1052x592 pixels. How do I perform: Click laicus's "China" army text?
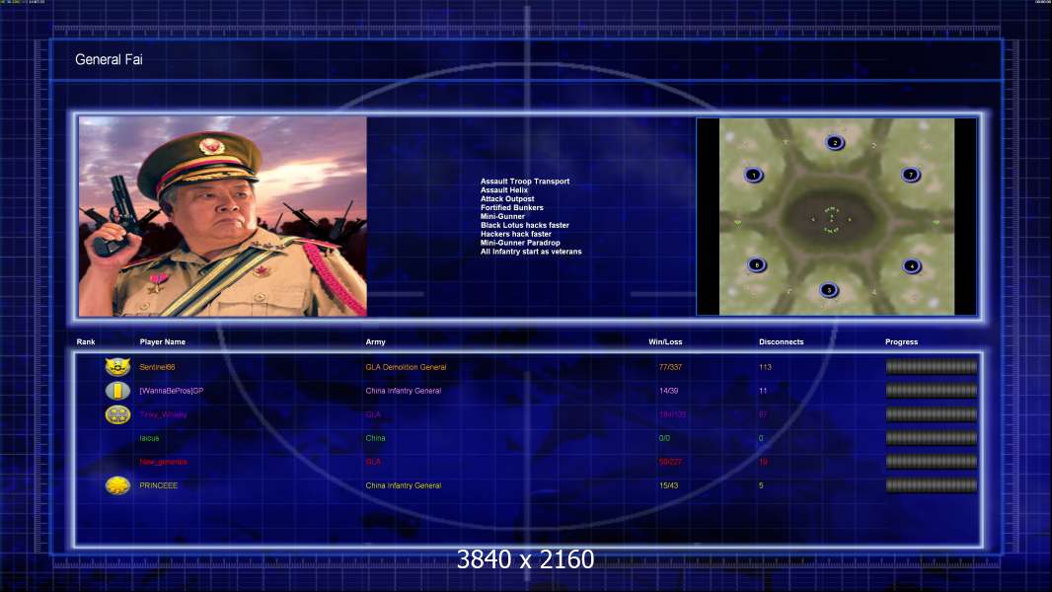click(x=375, y=438)
